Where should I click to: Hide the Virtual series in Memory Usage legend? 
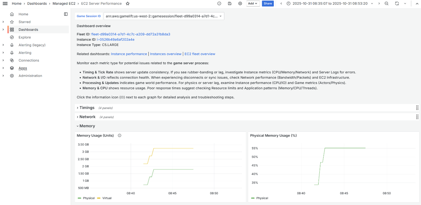[x=107, y=198]
